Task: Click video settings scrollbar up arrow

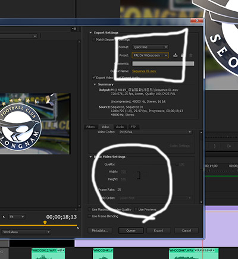Action: (x=201, y=132)
